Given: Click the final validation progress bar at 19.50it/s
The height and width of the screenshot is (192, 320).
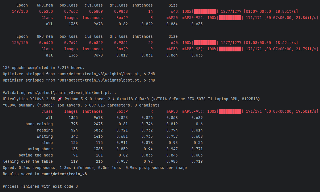Looking at the screenshot, I should click(x=230, y=111).
